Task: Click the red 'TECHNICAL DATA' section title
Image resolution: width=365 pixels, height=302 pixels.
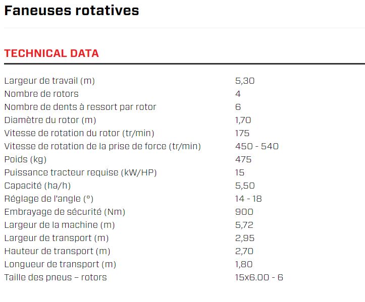Action: point(51,53)
